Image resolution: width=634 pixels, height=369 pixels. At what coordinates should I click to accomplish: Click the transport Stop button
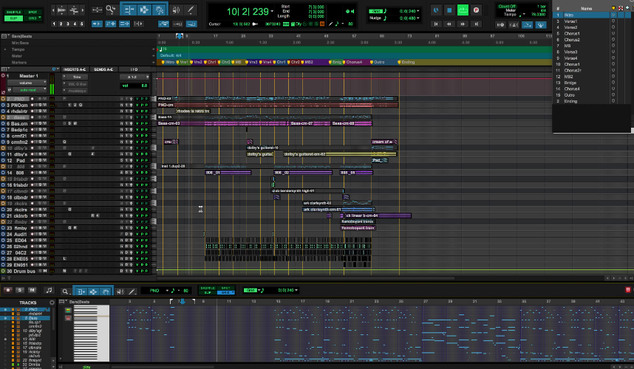click(x=449, y=10)
